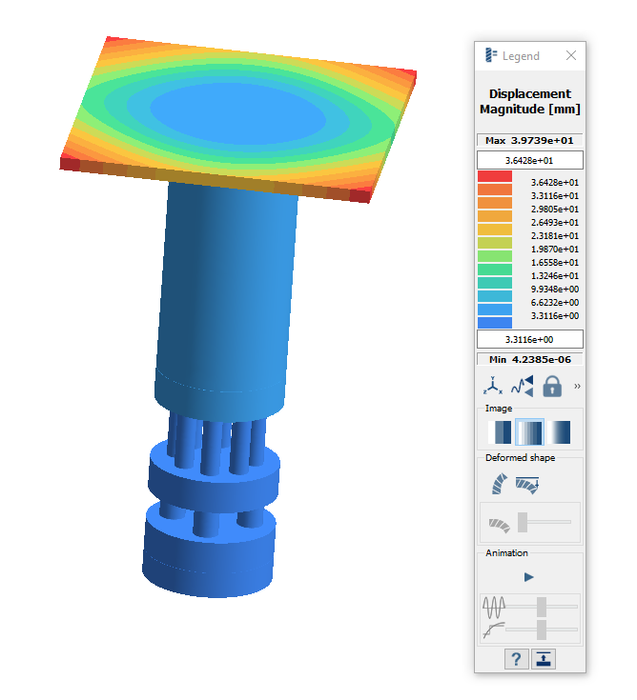Click the legend value 9.9348e+00
637x700 pixels.
[x=555, y=290]
